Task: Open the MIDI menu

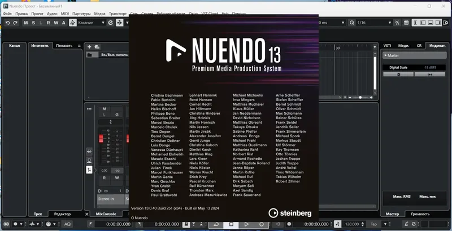Action: pyautogui.click(x=65, y=14)
